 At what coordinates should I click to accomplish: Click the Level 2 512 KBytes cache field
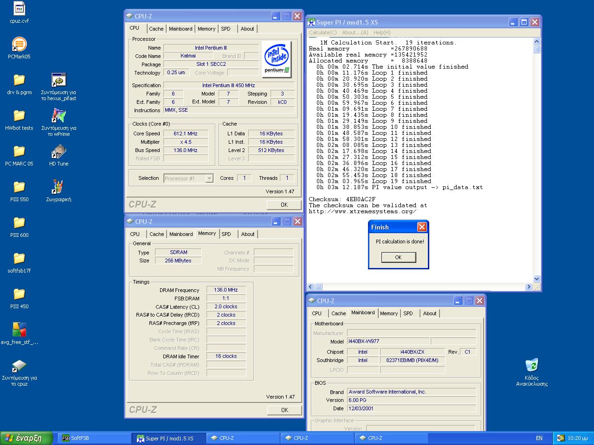(271, 150)
